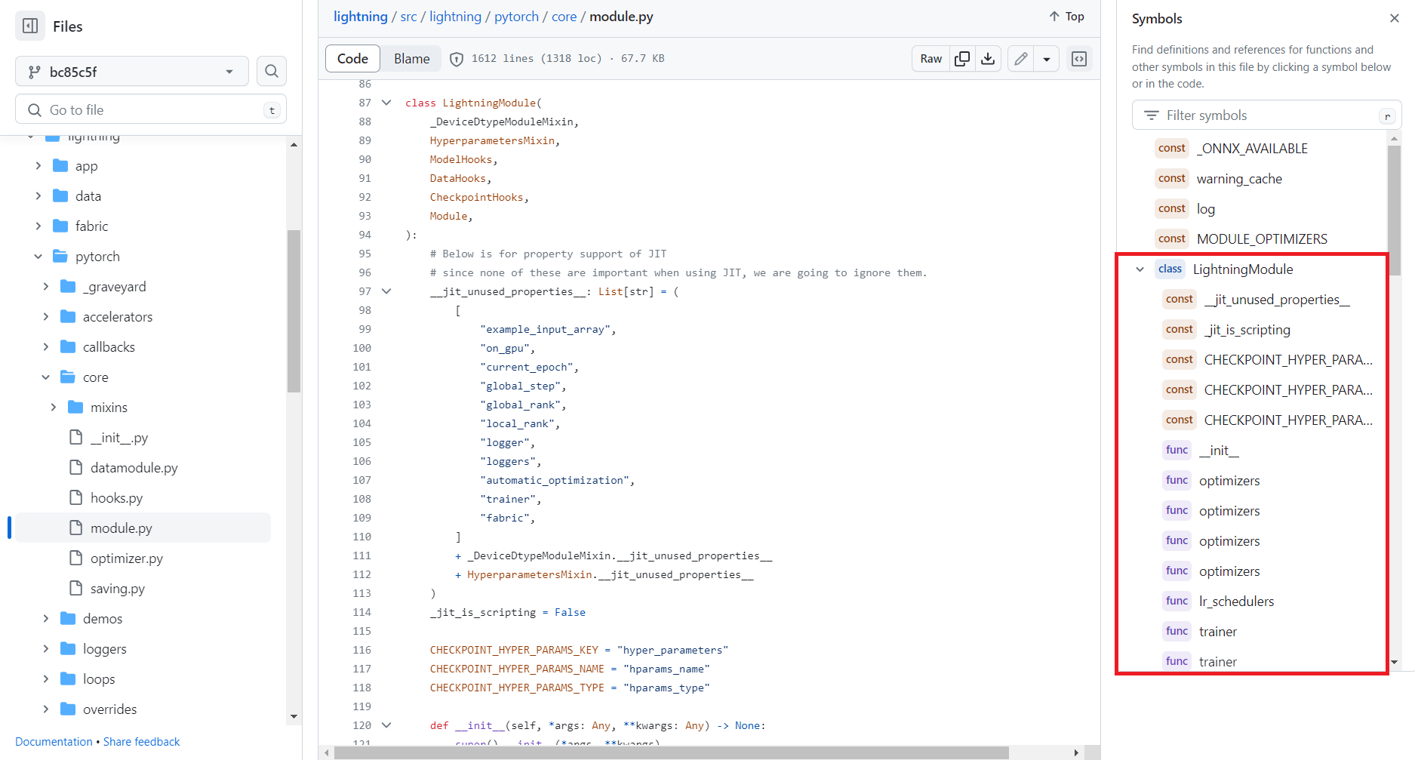
Task: Select the Code tab
Action: pyautogui.click(x=352, y=58)
